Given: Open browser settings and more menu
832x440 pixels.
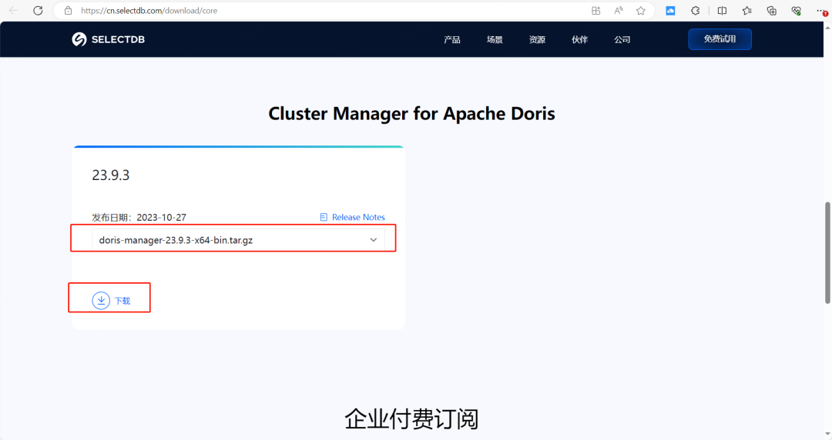Looking at the screenshot, I should pyautogui.click(x=821, y=11).
